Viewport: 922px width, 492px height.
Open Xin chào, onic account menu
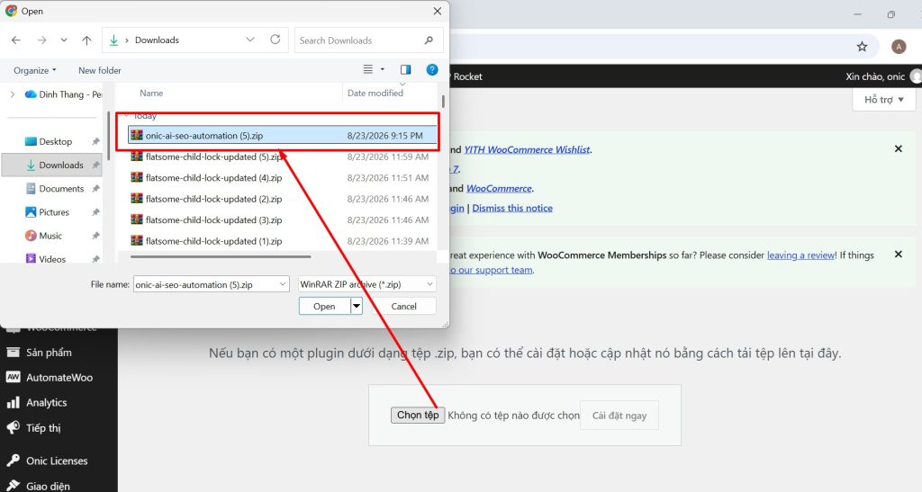883,76
